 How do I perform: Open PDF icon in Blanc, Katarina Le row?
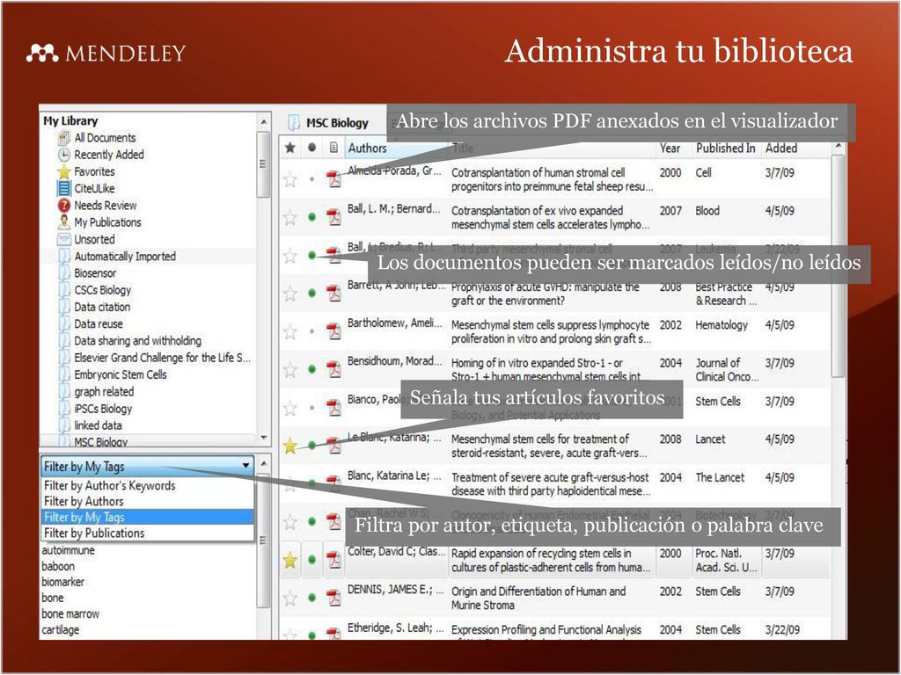click(x=333, y=483)
